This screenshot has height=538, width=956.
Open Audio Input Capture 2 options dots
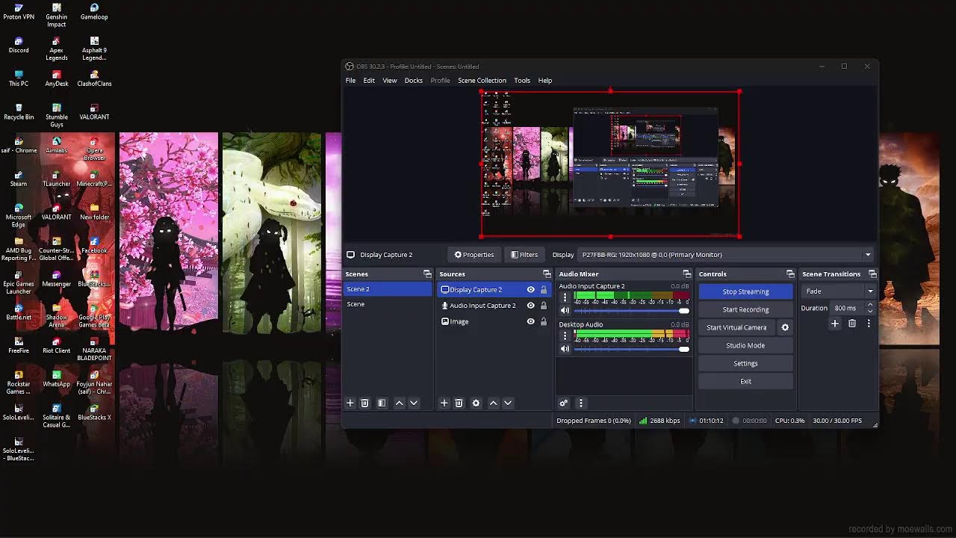point(565,297)
